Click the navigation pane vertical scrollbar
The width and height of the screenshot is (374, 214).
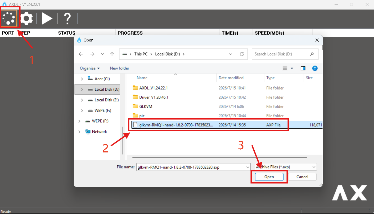(123, 141)
